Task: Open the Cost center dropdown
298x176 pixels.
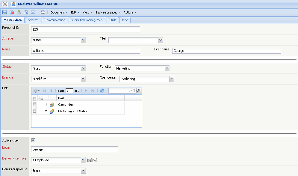Action: pos(171,79)
